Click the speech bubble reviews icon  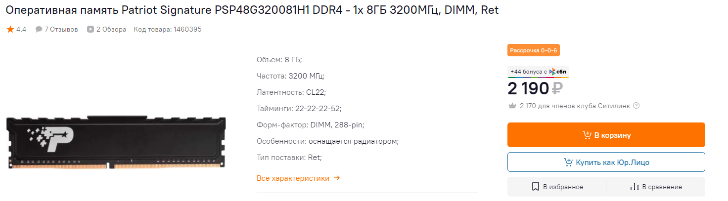[39, 30]
